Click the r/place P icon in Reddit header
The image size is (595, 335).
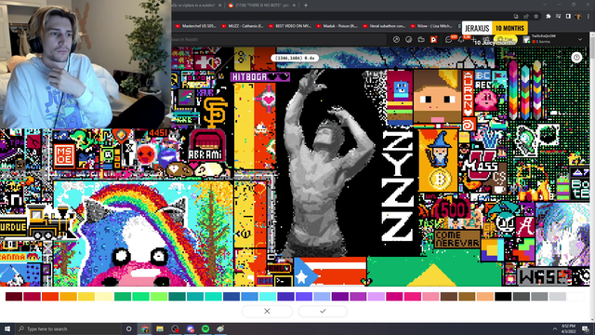434,39
